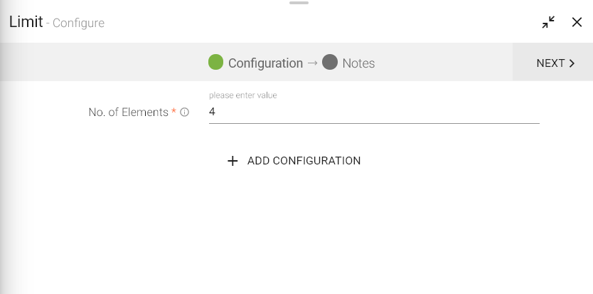Close the Limit configure panel

(x=577, y=23)
